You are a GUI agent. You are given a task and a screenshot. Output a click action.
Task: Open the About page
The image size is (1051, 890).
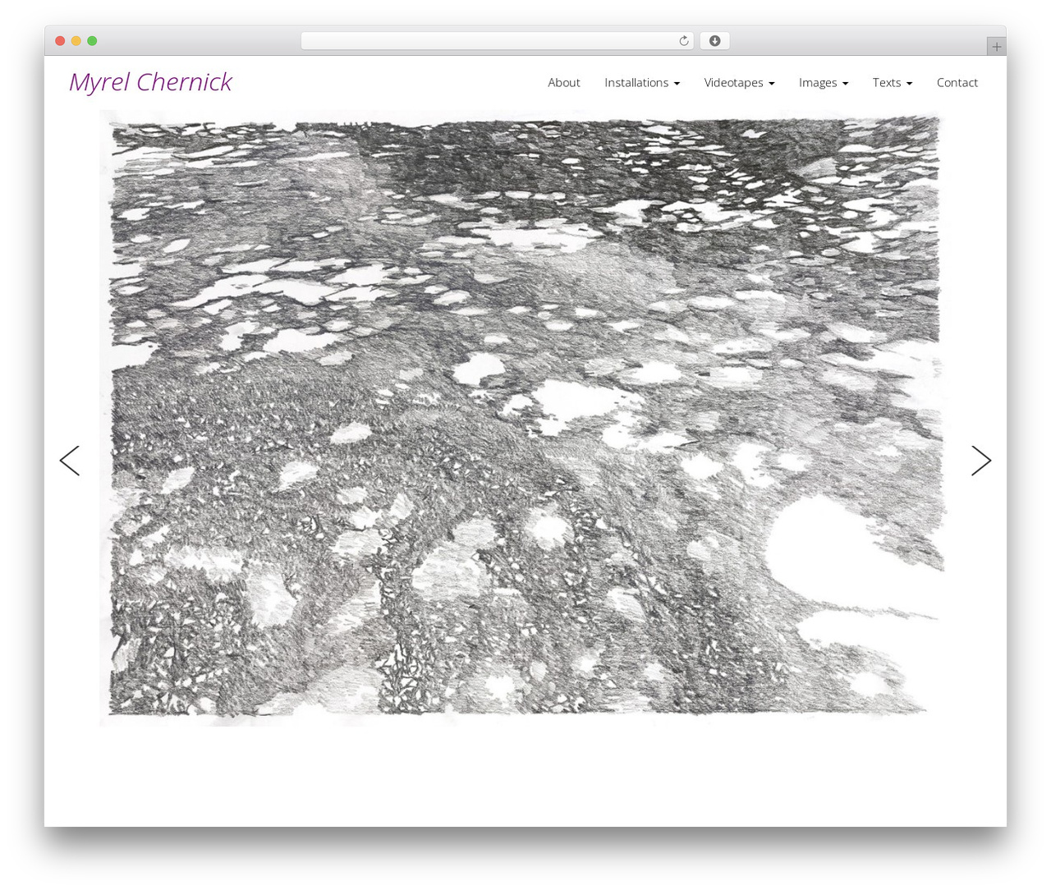564,82
